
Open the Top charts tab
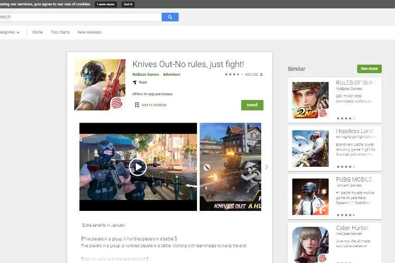click(x=60, y=32)
